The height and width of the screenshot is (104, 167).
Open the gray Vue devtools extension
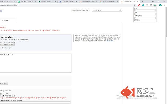click(147, 5)
